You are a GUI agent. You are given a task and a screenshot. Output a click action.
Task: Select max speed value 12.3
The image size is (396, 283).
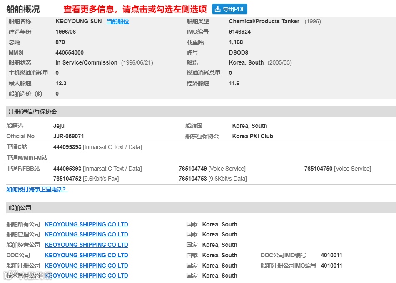[x=61, y=83]
